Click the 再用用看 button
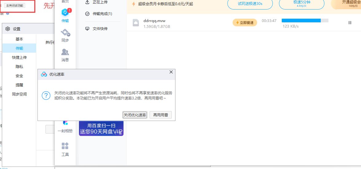This screenshot has width=361, height=169. tap(161, 115)
